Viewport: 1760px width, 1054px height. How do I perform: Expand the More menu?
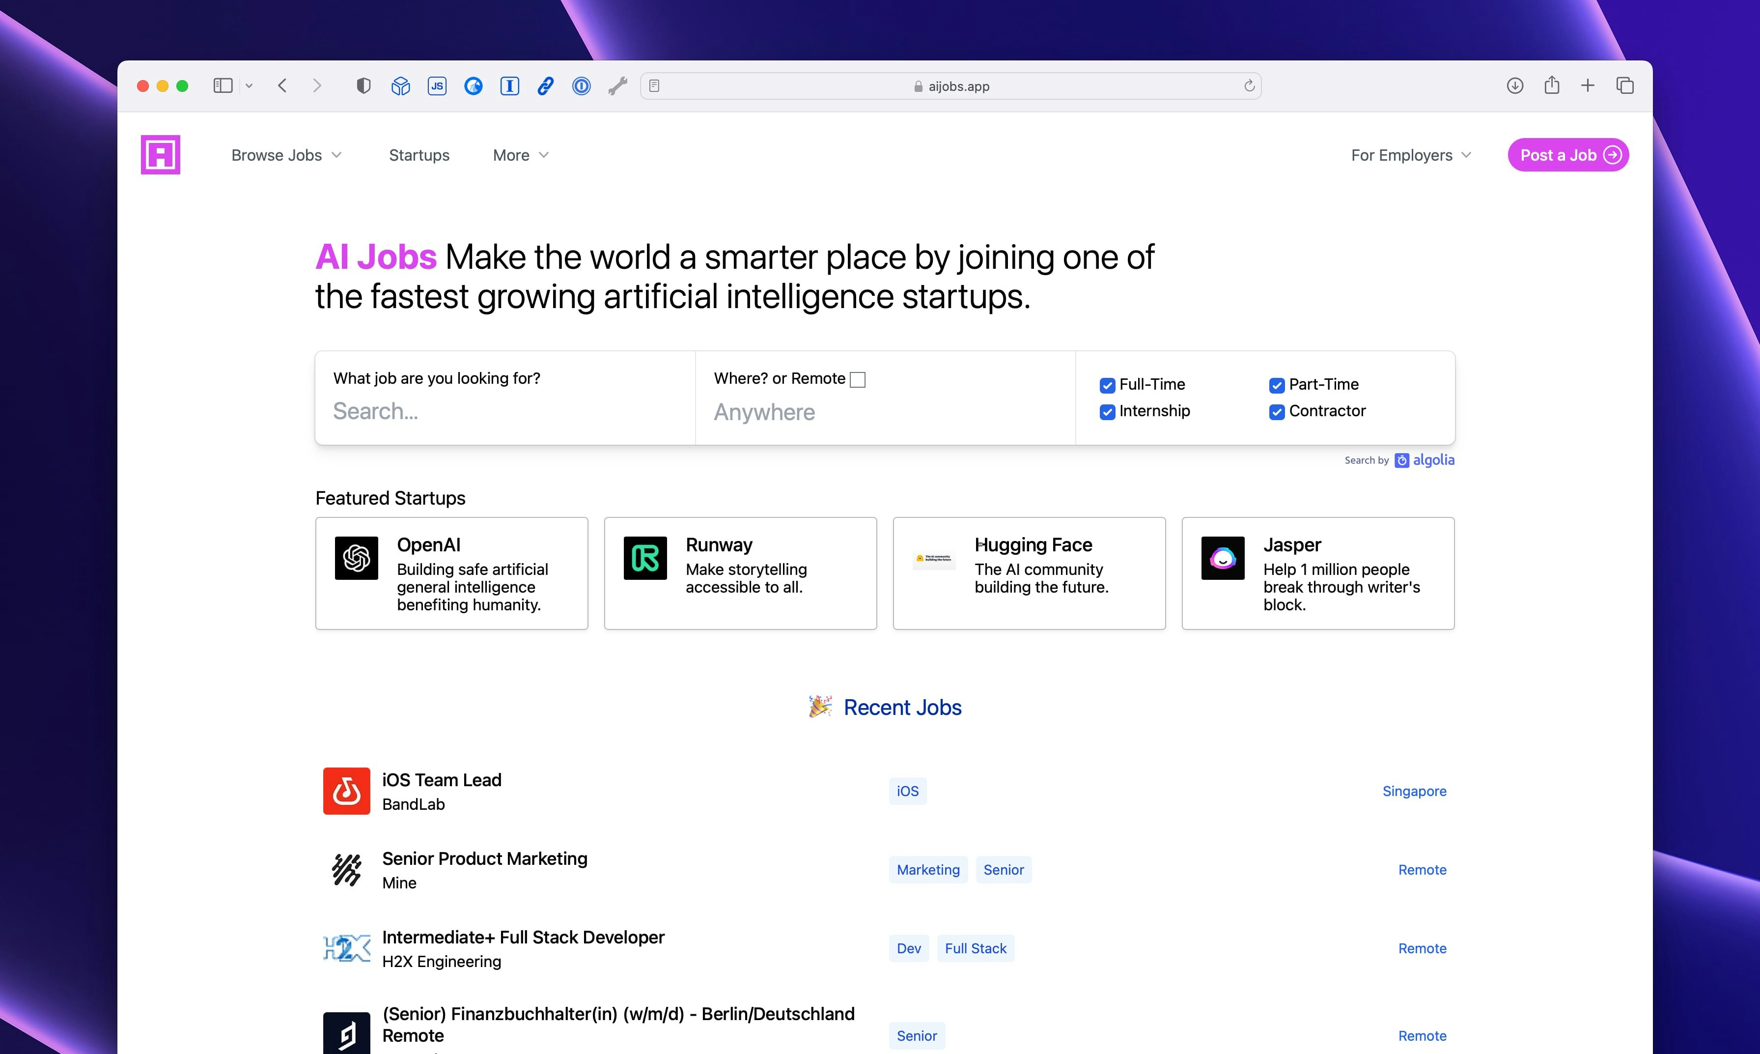[521, 155]
